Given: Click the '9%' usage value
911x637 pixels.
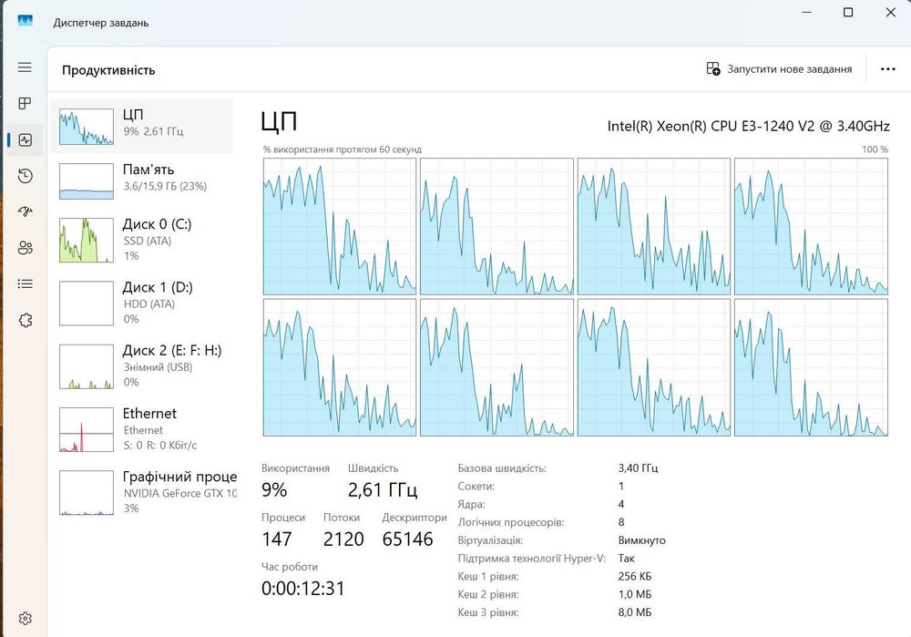Looking at the screenshot, I should click(274, 490).
